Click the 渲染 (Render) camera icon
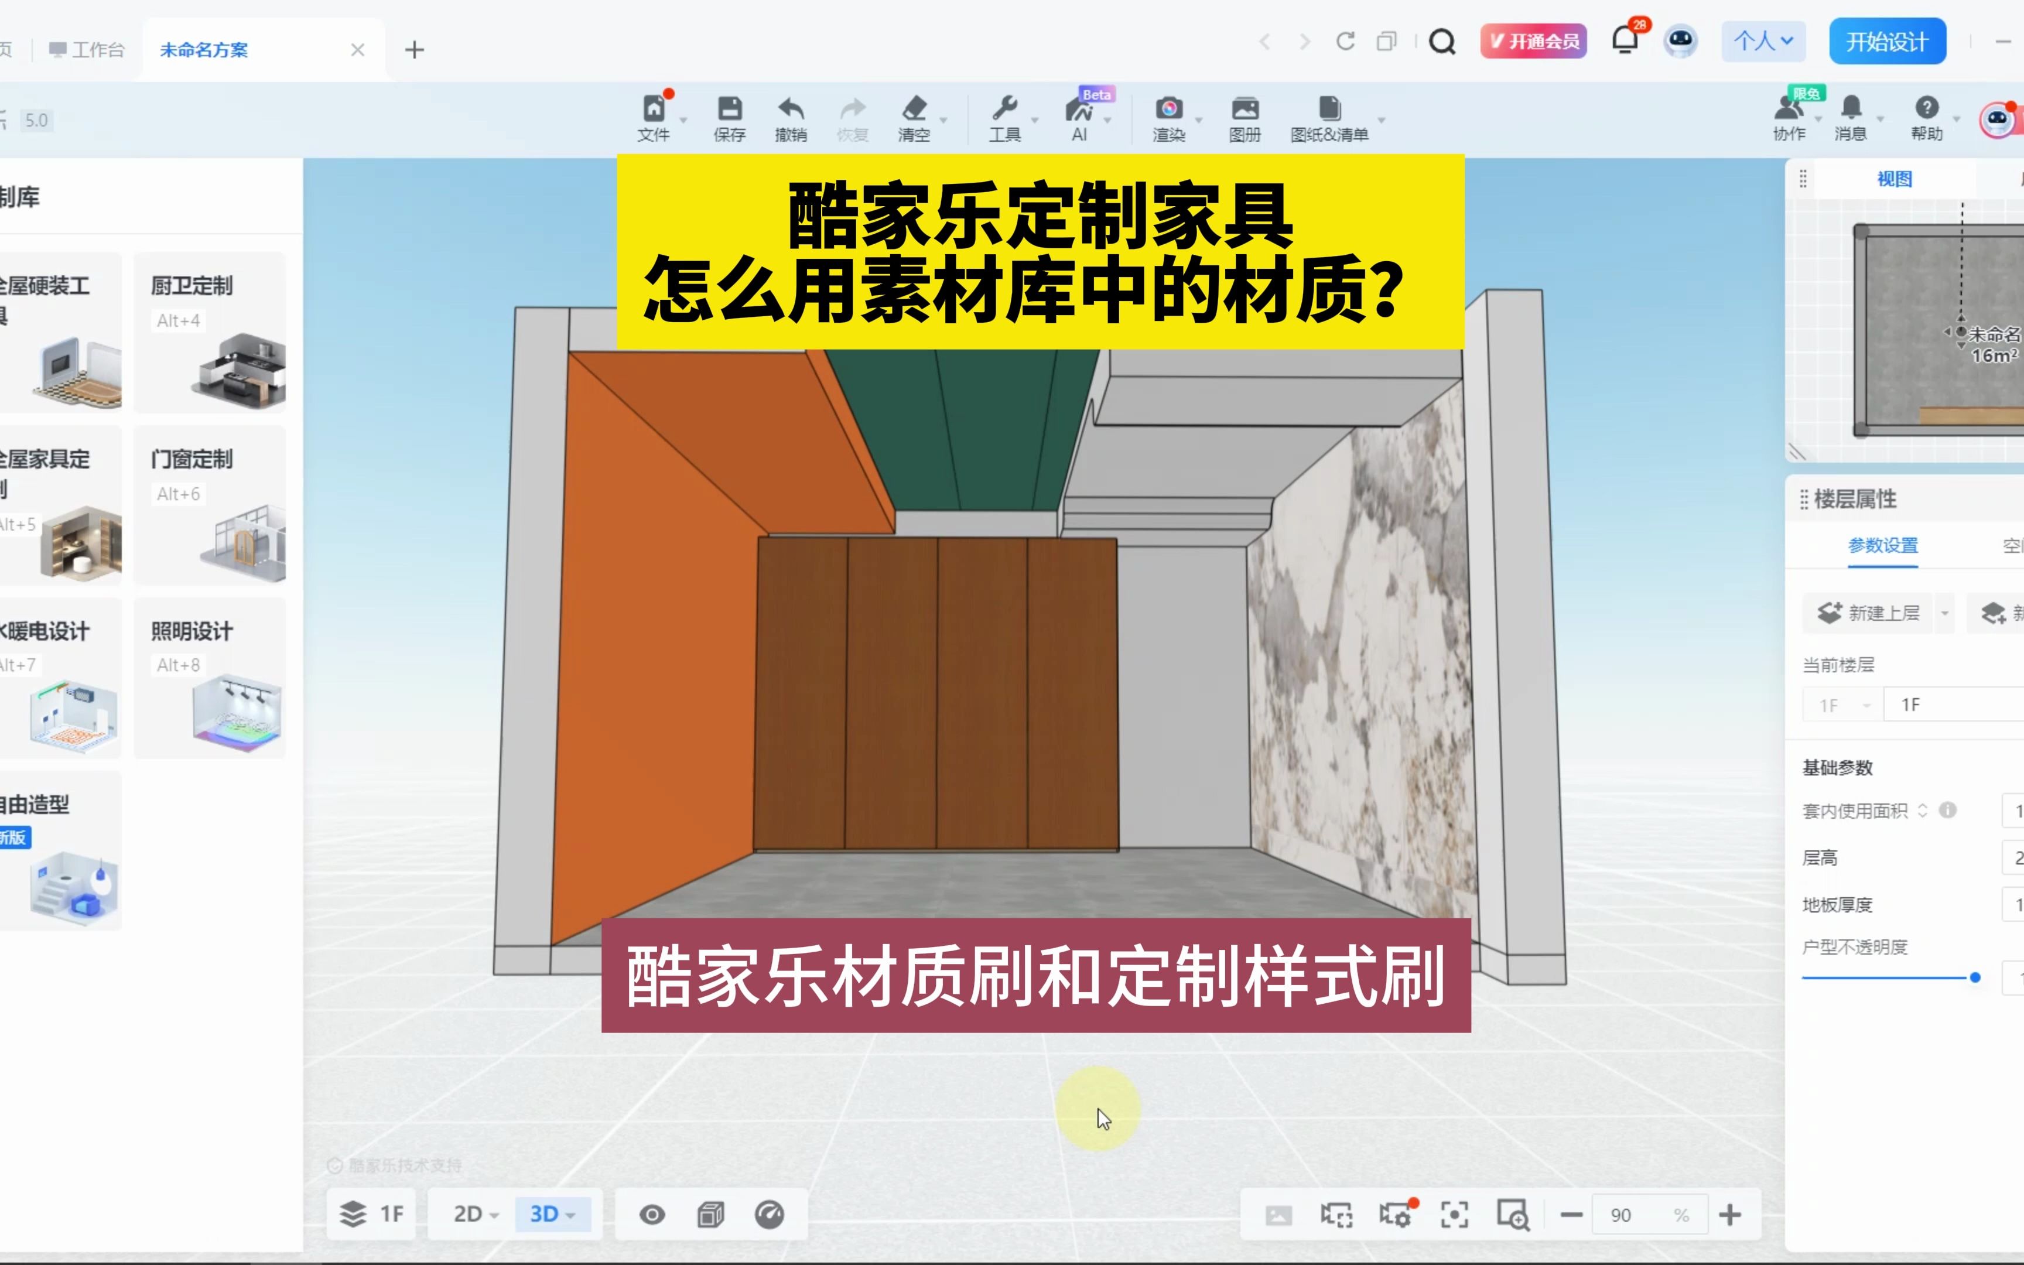The image size is (2024, 1265). coord(1168,109)
